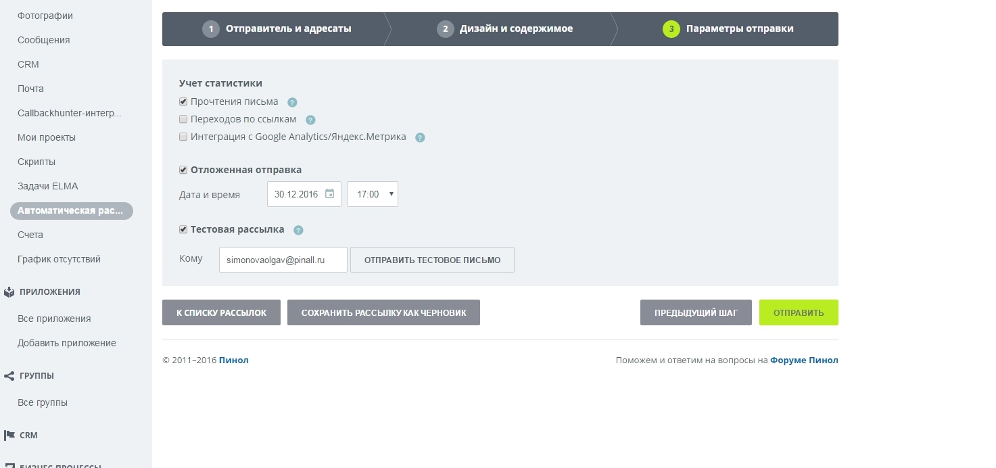Viewport: 996px width, 468px height.
Task: Go to step 1 Отправитель и адресаты
Action: click(x=279, y=29)
